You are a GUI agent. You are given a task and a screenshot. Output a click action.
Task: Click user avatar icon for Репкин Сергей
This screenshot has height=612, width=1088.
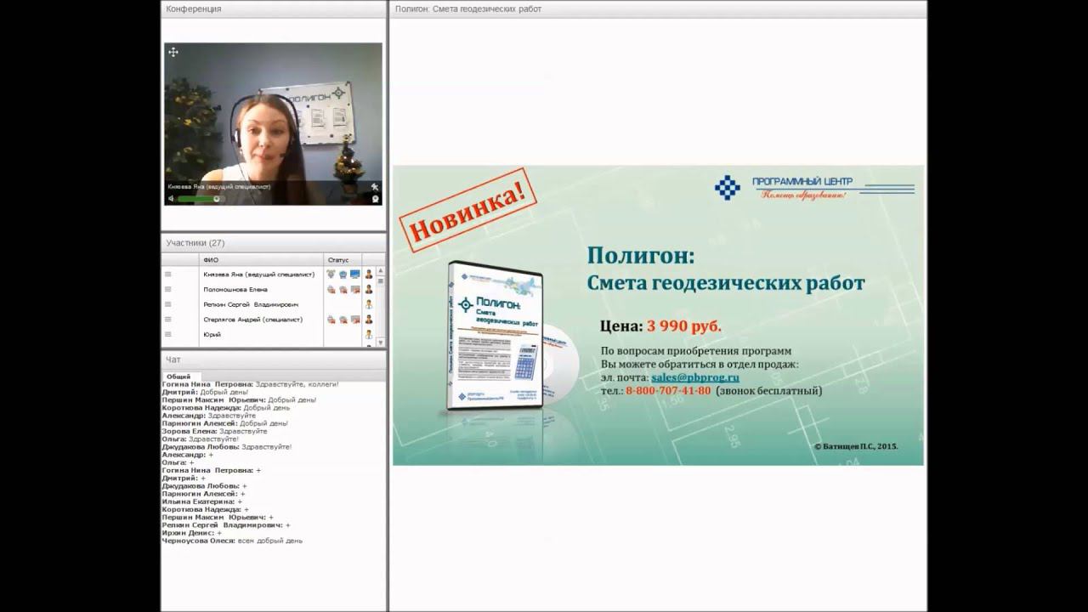(369, 304)
